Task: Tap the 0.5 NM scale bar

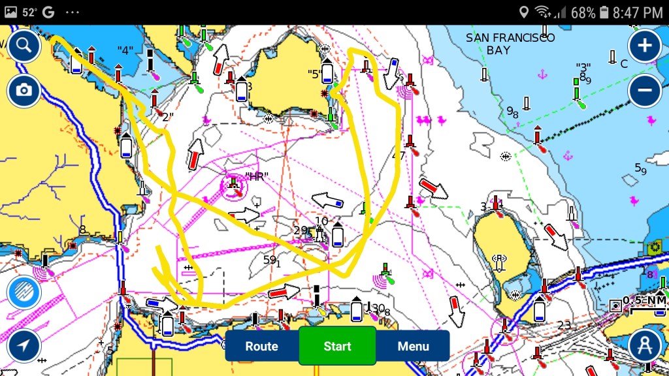Action: pyautogui.click(x=644, y=301)
